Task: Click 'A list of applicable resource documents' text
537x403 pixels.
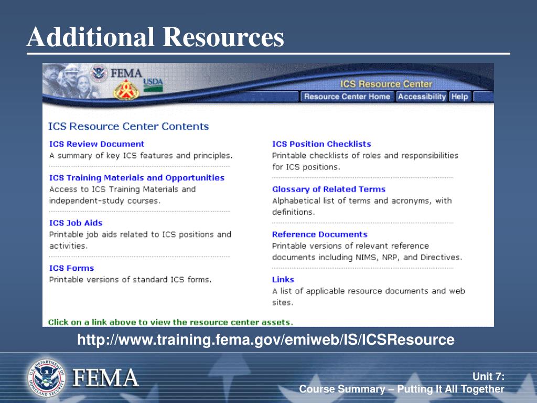Action: coord(369,297)
